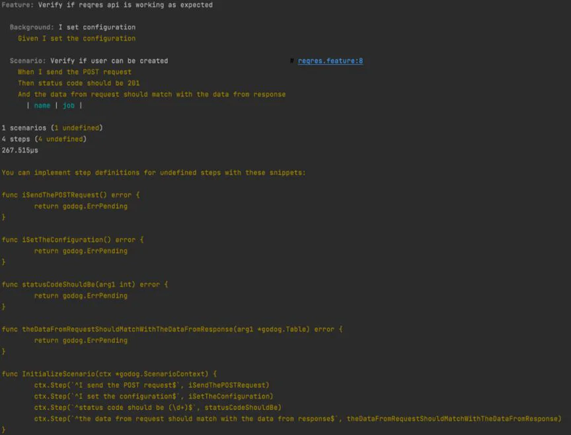Click the 'And the data from request' step
The width and height of the screenshot is (571, 435).
click(151, 95)
